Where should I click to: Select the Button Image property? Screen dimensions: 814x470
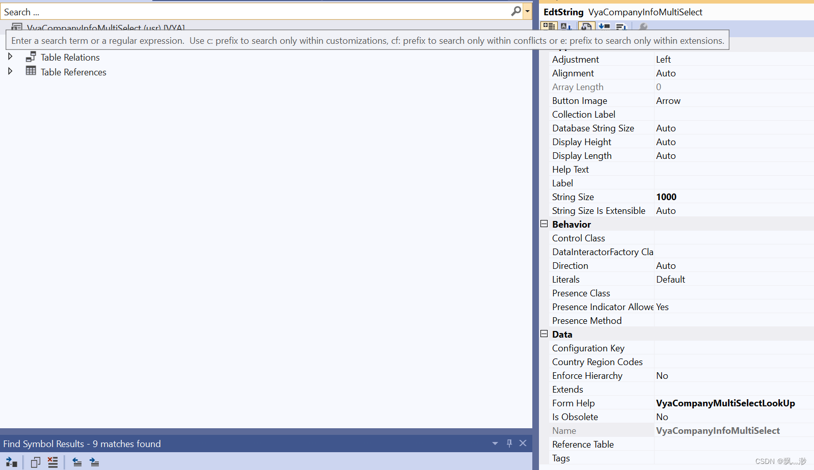click(682, 101)
